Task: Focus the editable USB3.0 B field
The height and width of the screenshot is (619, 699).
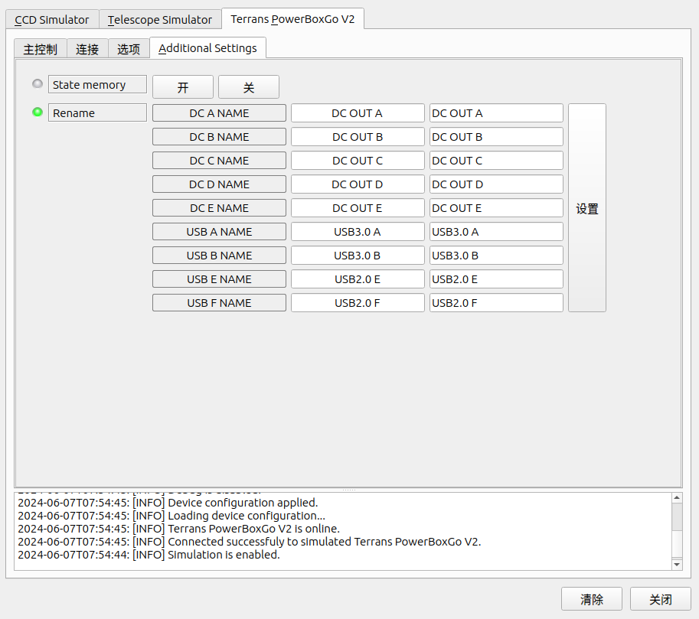Action: [496, 256]
